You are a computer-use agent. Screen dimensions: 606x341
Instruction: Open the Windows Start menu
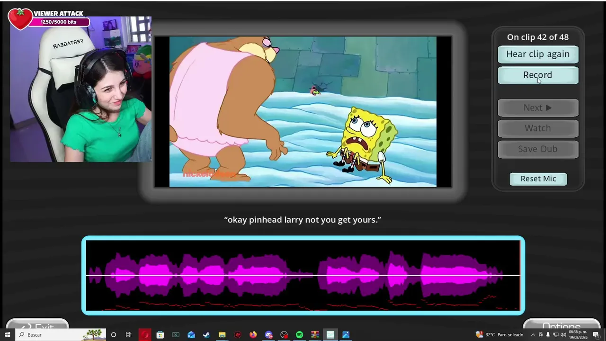click(x=8, y=335)
